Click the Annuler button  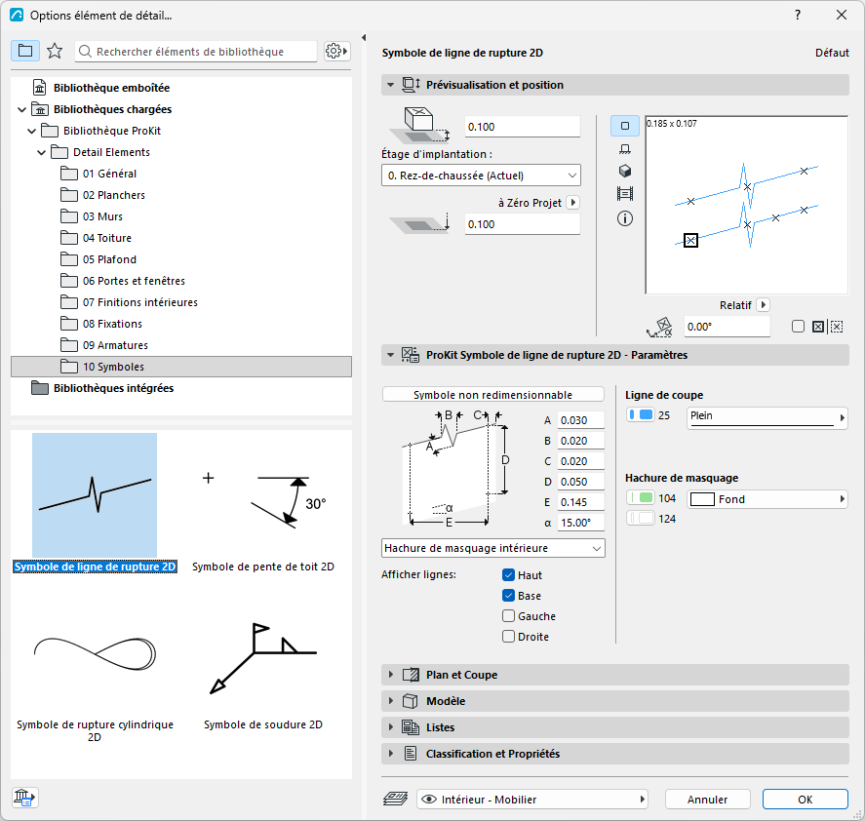coord(707,799)
